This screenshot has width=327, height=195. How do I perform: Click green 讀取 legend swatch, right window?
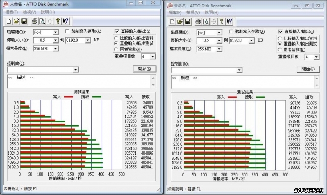click(x=261, y=97)
